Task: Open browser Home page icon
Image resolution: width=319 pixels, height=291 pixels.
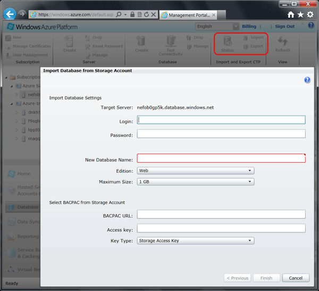Action: pyautogui.click(x=291, y=14)
